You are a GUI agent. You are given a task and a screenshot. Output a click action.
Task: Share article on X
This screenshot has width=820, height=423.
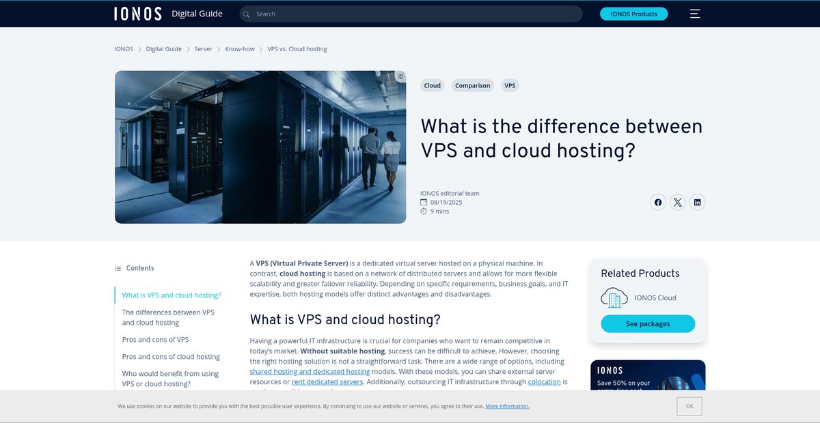coord(677,202)
